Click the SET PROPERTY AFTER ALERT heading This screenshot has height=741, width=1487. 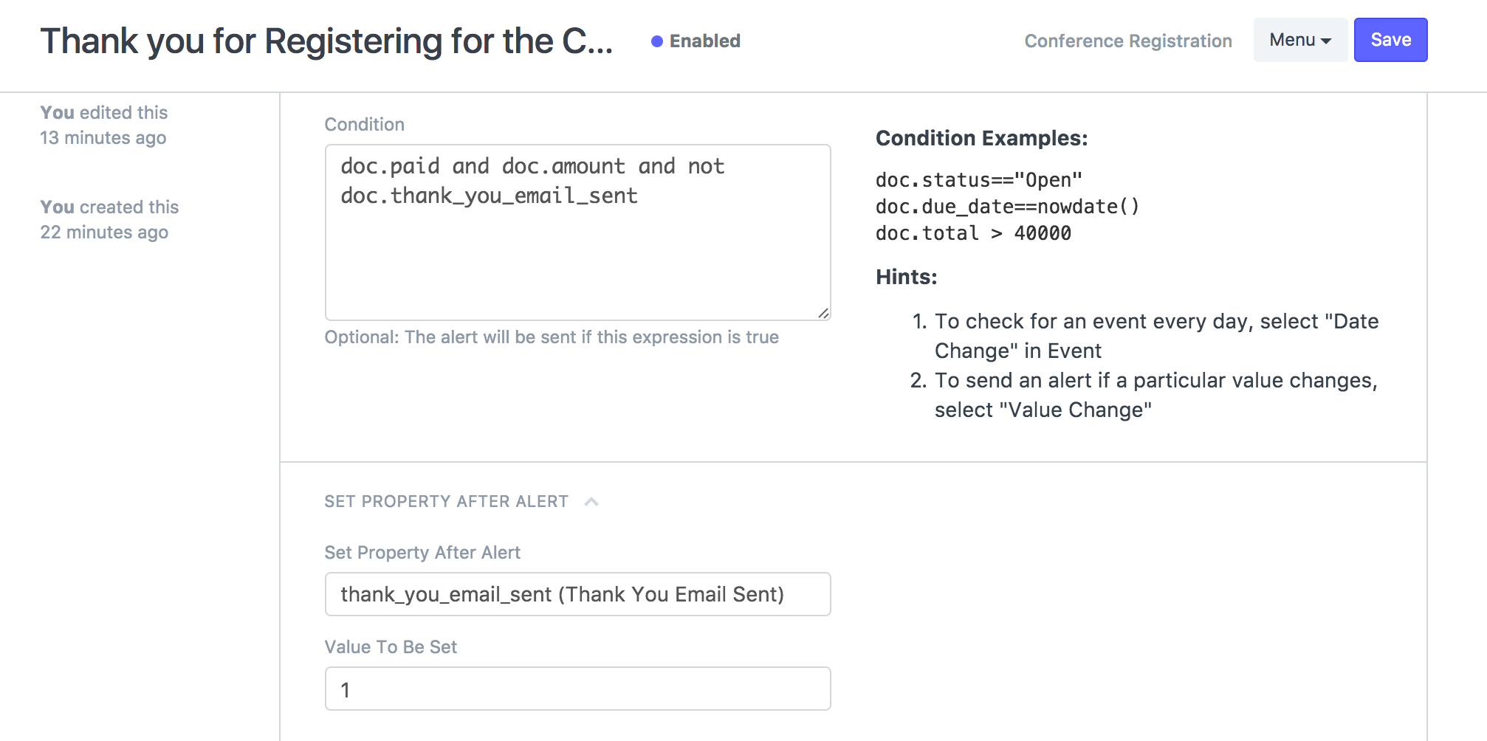(x=446, y=502)
